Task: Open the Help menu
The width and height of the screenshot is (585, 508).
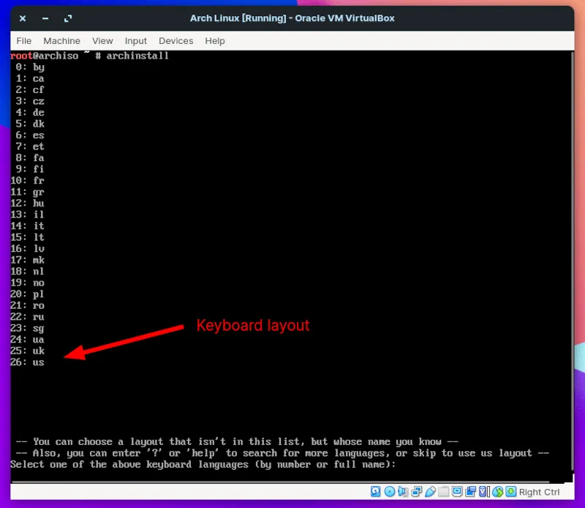Action: (x=215, y=41)
